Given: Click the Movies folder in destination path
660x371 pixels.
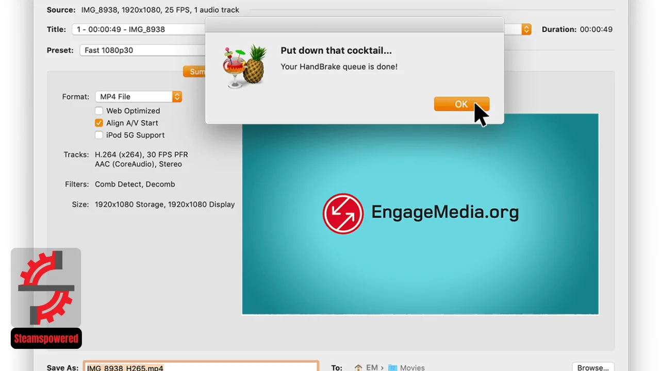Looking at the screenshot, I should 406,367.
